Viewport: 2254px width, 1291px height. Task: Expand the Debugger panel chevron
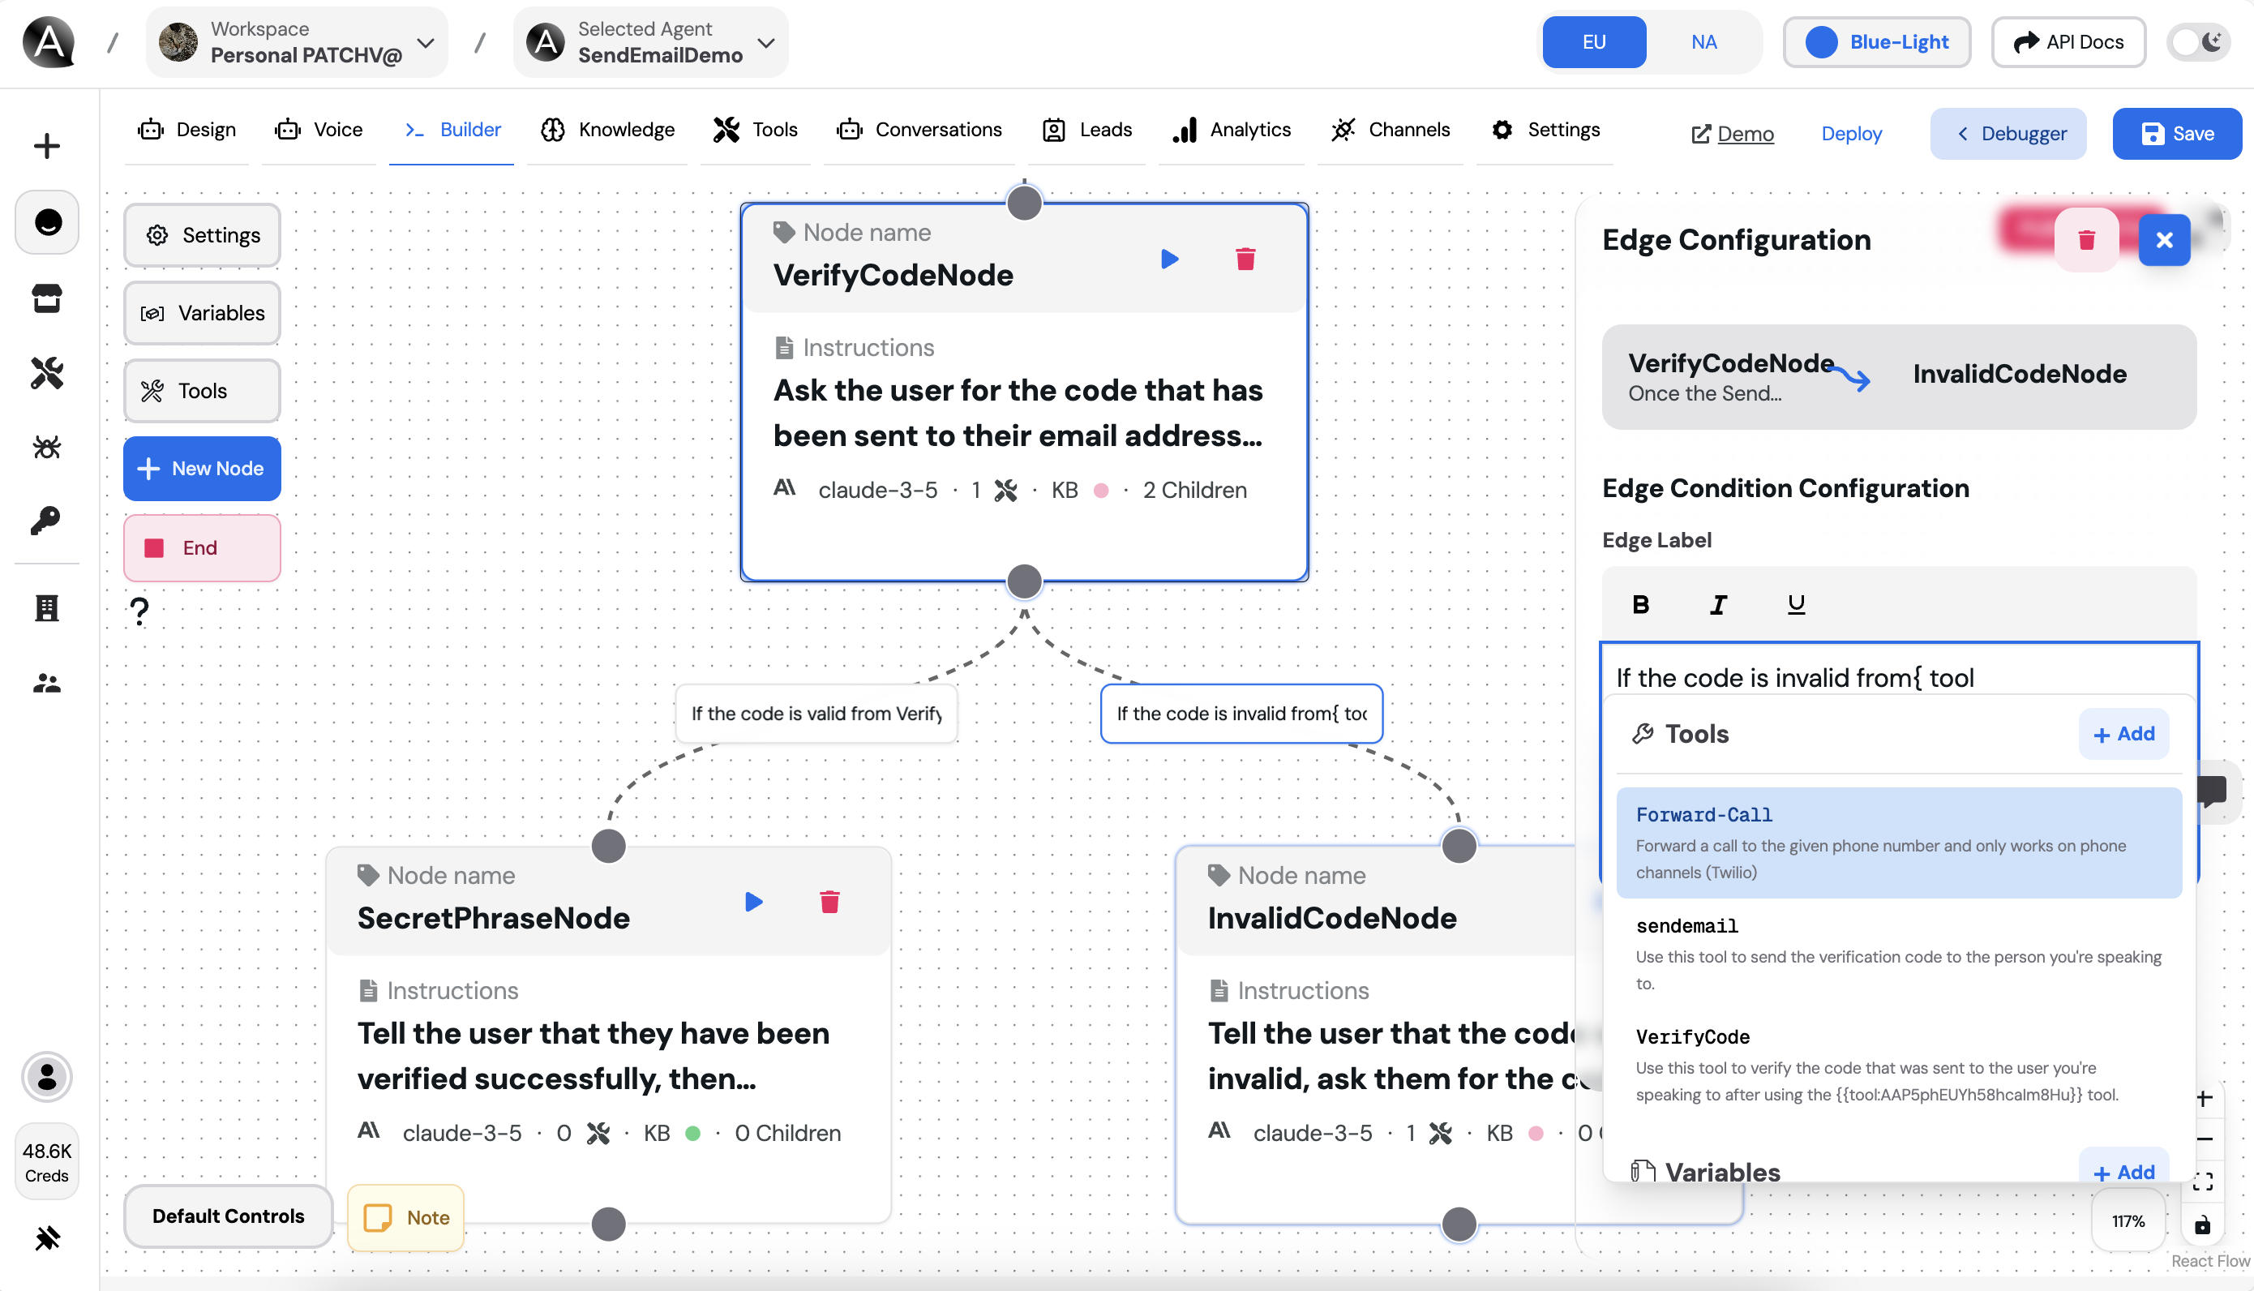pos(1962,134)
